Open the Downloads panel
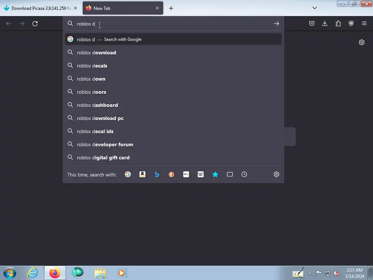The width and height of the screenshot is (373, 280). click(325, 23)
